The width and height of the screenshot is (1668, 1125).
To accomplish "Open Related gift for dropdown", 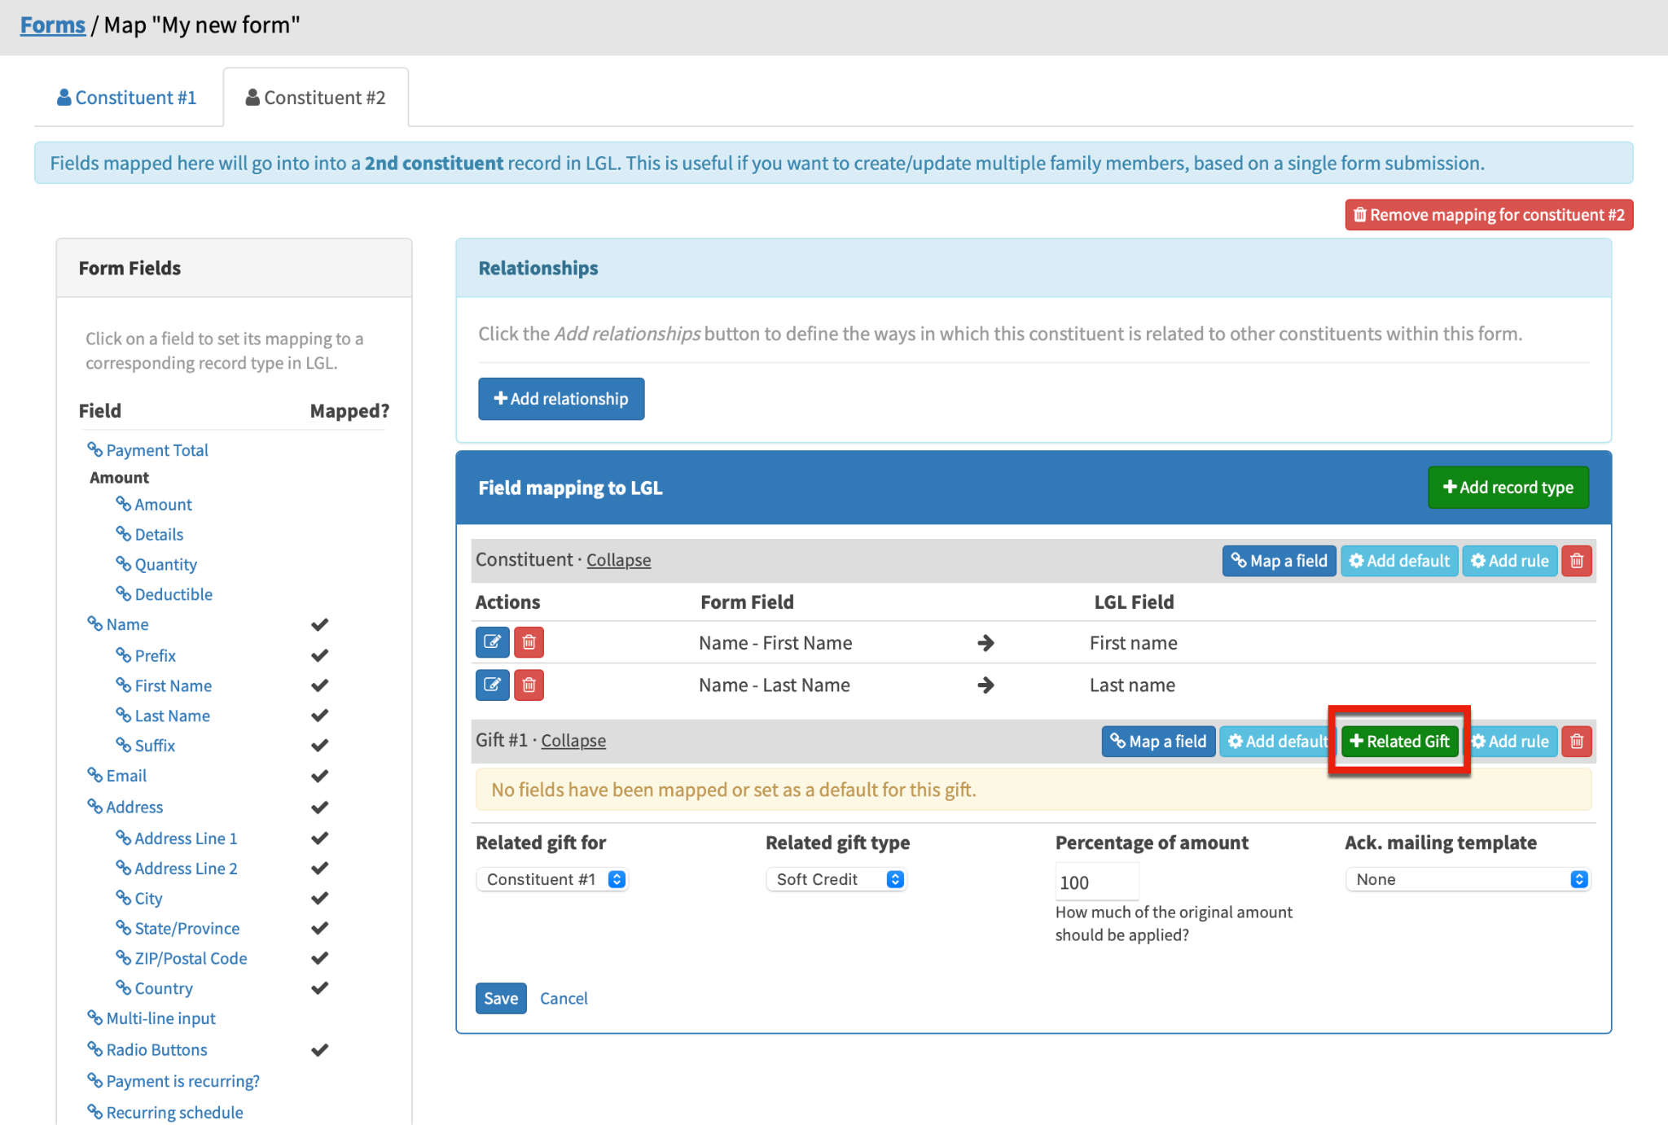I will pos(551,879).
